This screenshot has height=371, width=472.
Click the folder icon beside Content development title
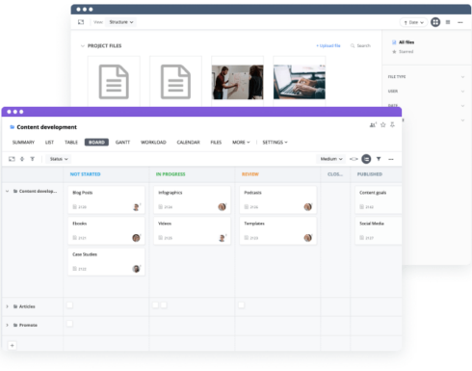(13, 127)
